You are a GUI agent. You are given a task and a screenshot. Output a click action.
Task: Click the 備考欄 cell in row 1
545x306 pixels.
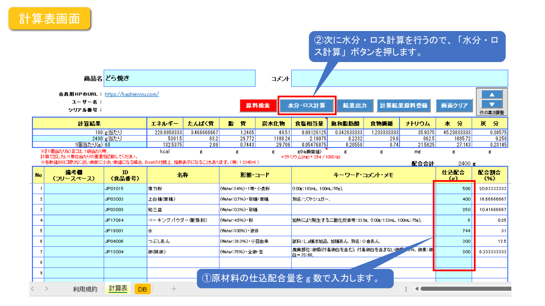tap(74, 188)
